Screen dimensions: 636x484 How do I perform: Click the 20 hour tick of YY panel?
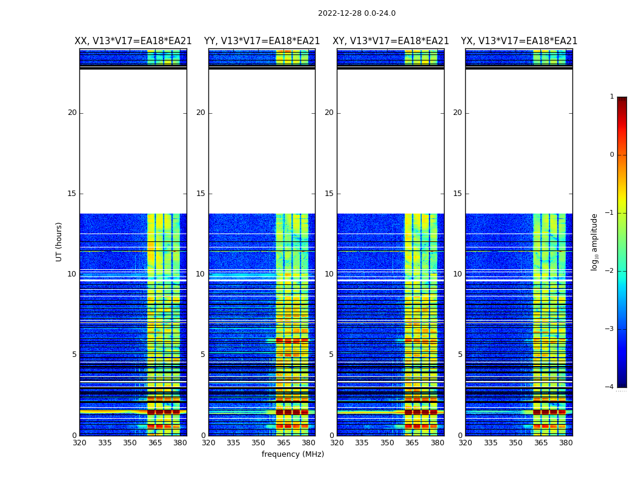point(200,113)
